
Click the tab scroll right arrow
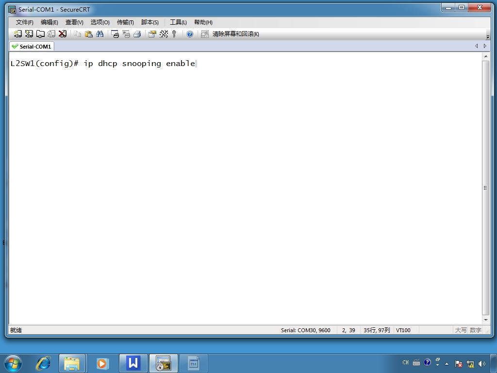485,46
